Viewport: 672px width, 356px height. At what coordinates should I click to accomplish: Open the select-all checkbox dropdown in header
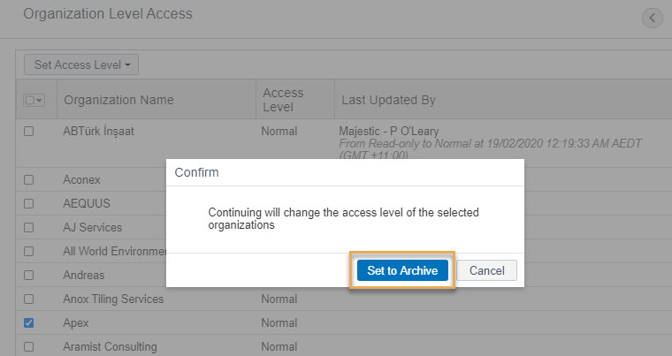[x=34, y=100]
